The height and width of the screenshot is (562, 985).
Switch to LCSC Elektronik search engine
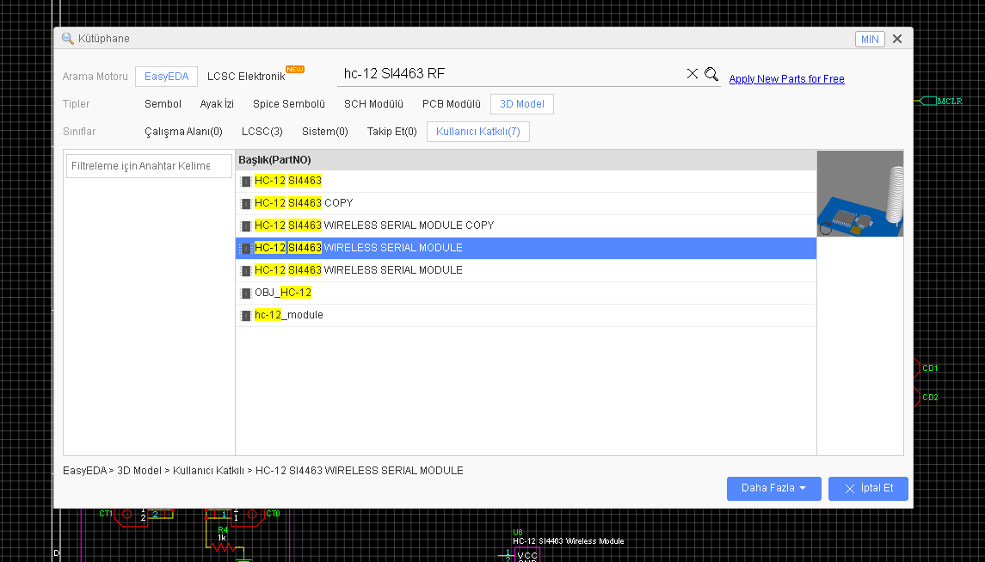246,77
